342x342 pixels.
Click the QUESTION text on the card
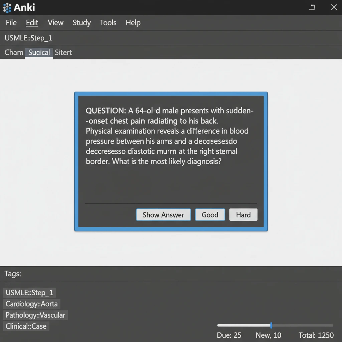tap(169, 136)
